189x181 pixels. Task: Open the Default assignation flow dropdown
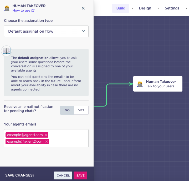point(46,31)
